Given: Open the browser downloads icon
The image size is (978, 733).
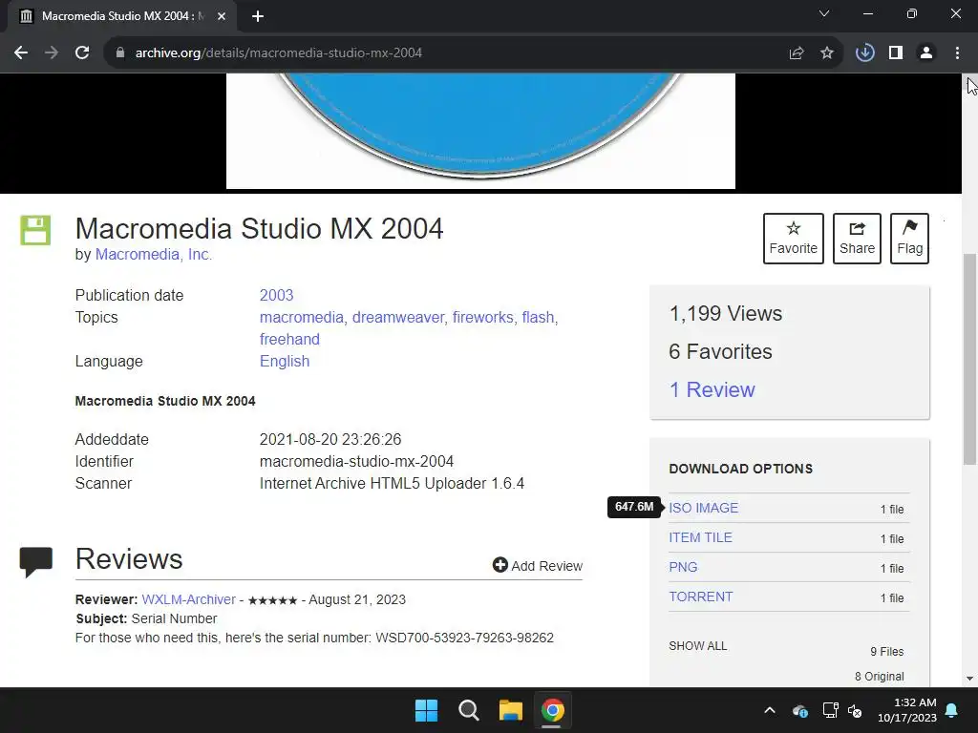Looking at the screenshot, I should [x=865, y=53].
